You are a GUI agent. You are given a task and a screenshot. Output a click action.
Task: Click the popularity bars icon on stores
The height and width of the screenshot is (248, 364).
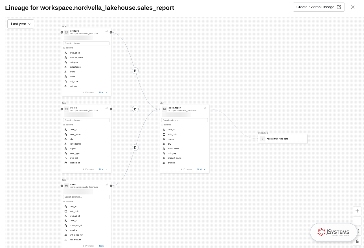107,108
